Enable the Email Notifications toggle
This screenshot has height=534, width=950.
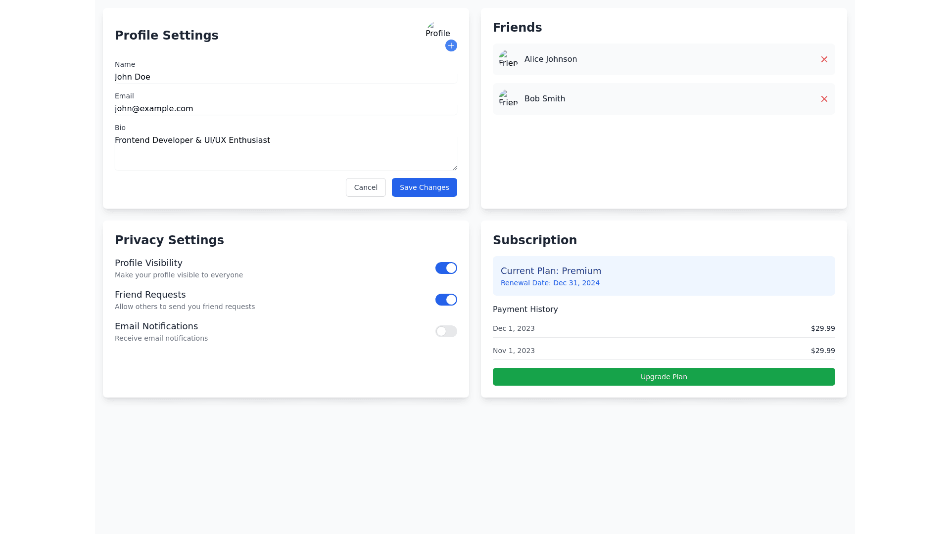pyautogui.click(x=446, y=331)
